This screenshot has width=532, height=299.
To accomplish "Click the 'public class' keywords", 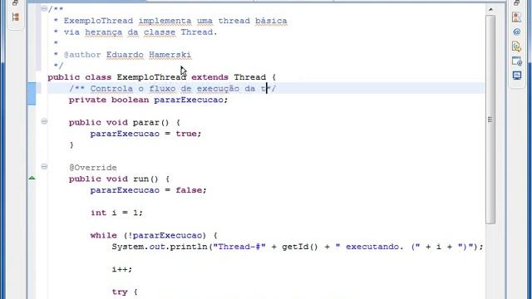I will 80,77.
